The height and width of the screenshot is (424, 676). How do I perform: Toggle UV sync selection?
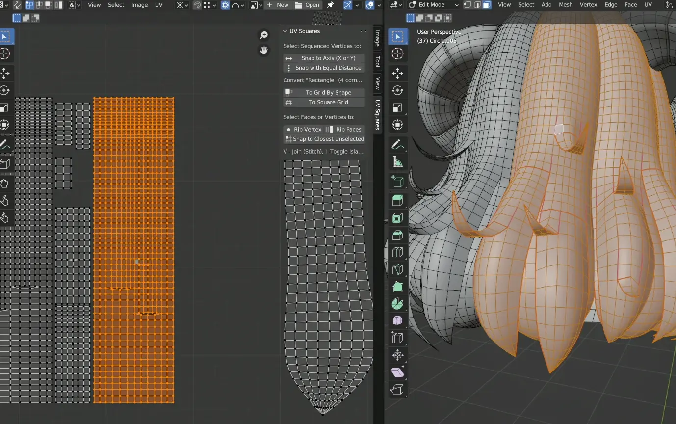pyautogui.click(x=17, y=5)
